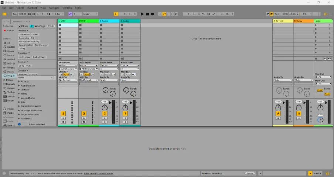Open Drums in the browser library
The height and width of the screenshot is (177, 334).
point(9,51)
